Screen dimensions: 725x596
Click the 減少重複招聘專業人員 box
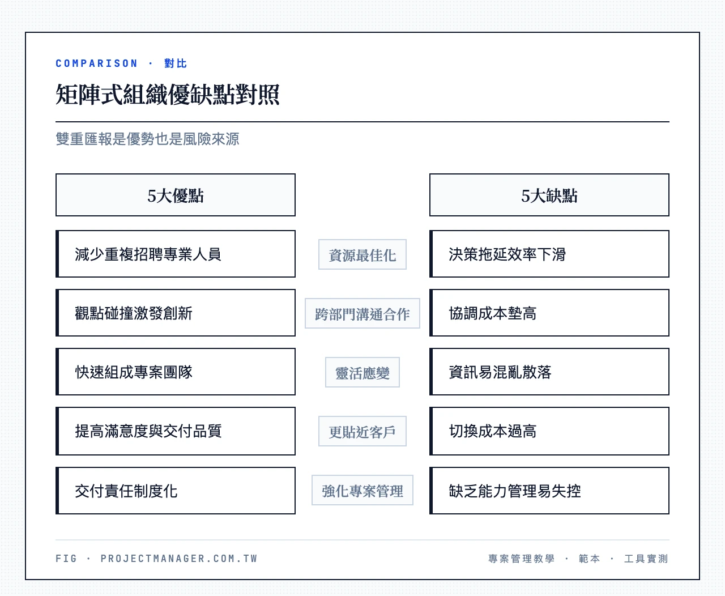176,254
